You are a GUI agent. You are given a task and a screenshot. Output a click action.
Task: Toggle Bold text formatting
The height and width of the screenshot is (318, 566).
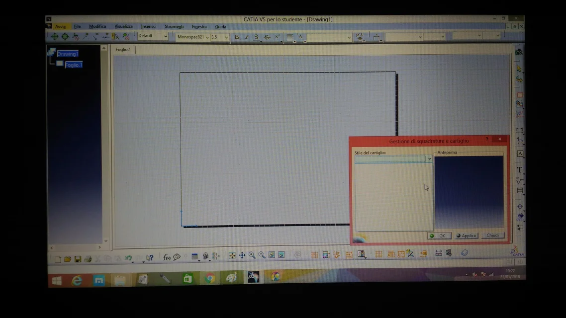(237, 37)
